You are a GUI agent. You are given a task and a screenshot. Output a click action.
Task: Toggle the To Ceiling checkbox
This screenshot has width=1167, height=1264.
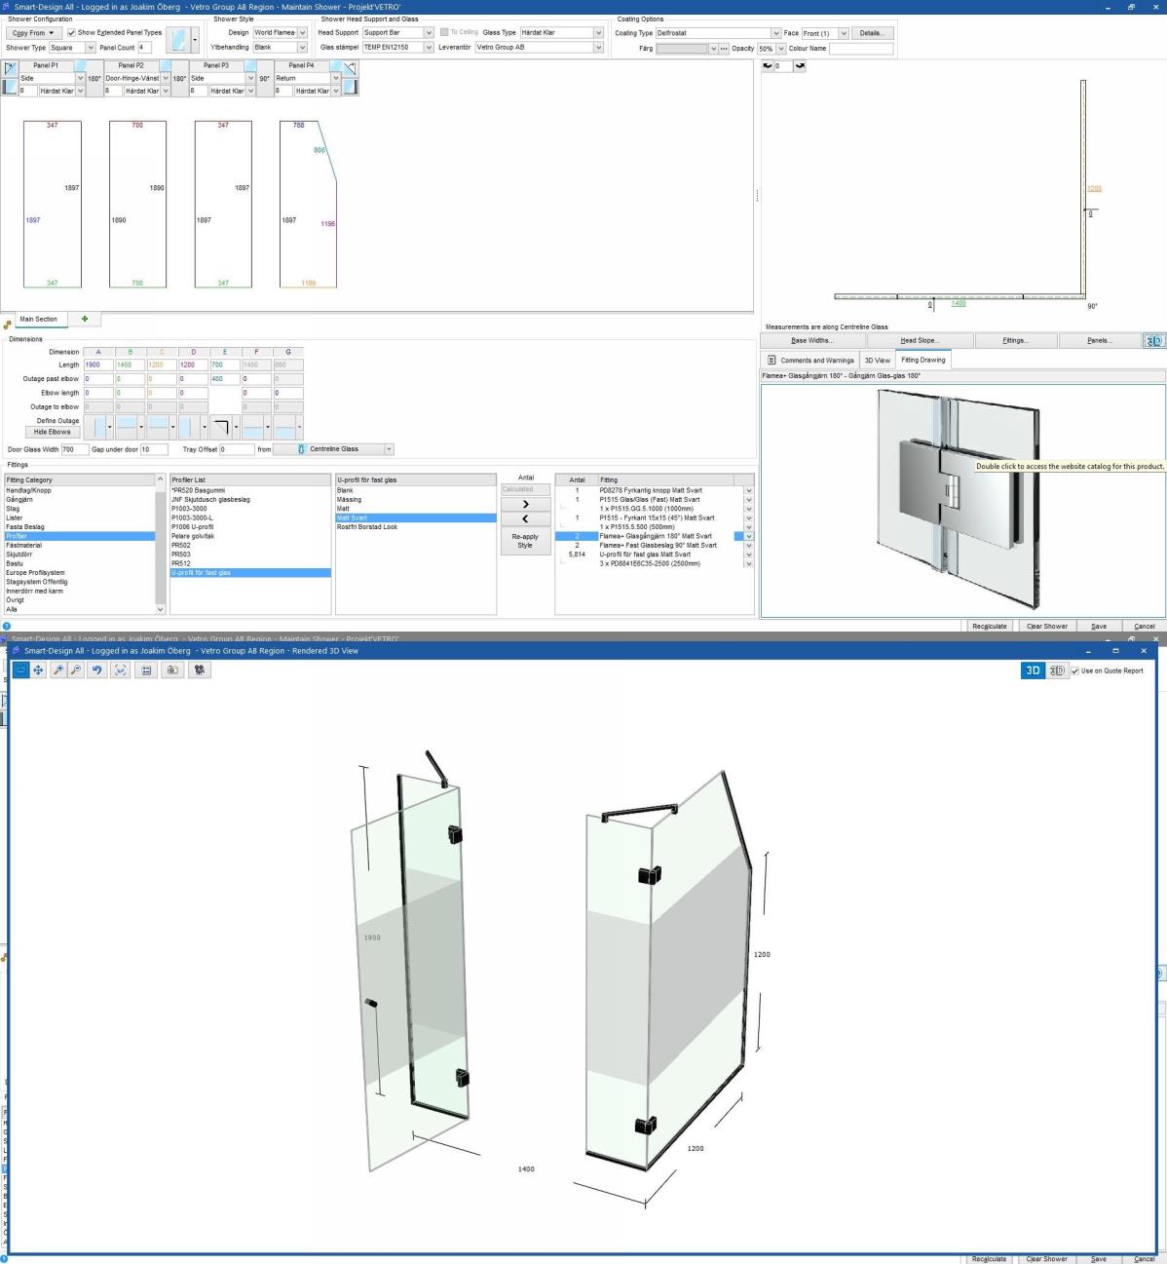444,32
